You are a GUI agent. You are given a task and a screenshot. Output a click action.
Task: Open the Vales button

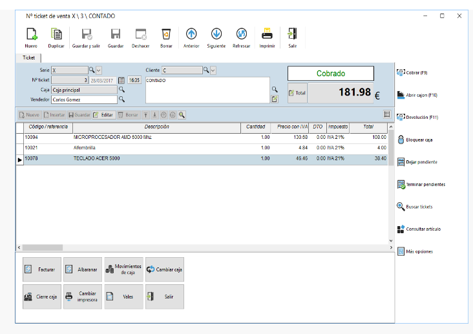tap(123, 297)
